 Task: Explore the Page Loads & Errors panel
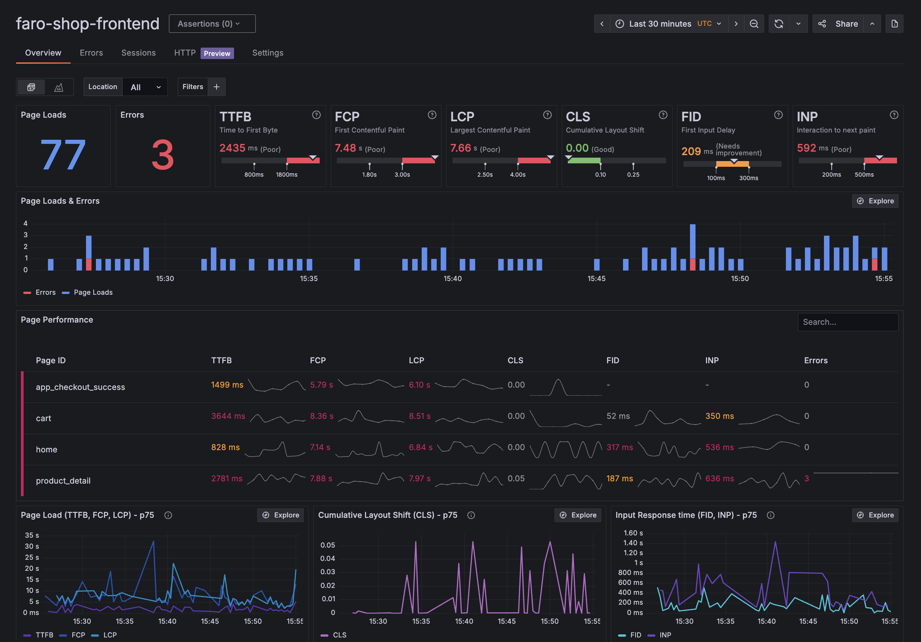click(x=875, y=201)
